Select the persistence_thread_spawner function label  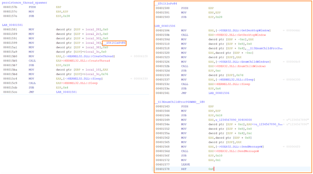tap(25, 3)
